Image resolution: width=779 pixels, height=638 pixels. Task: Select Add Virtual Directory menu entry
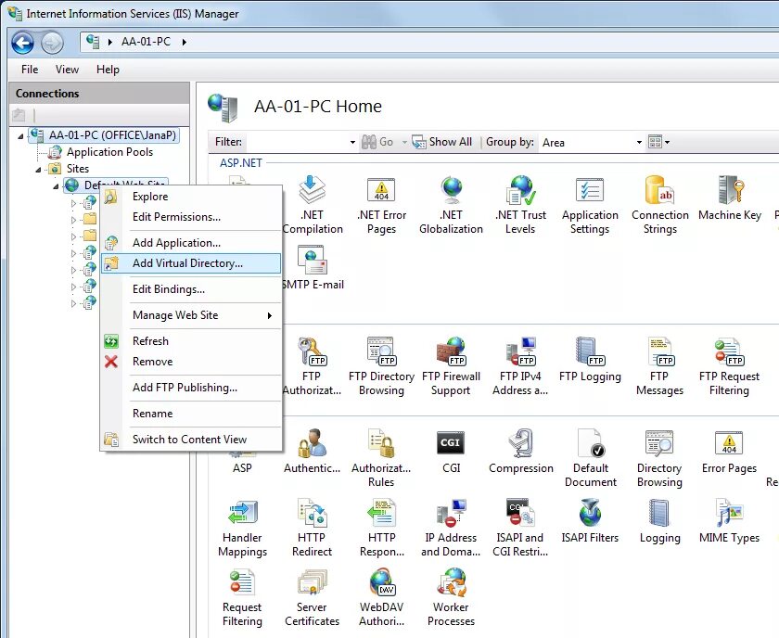[191, 262]
